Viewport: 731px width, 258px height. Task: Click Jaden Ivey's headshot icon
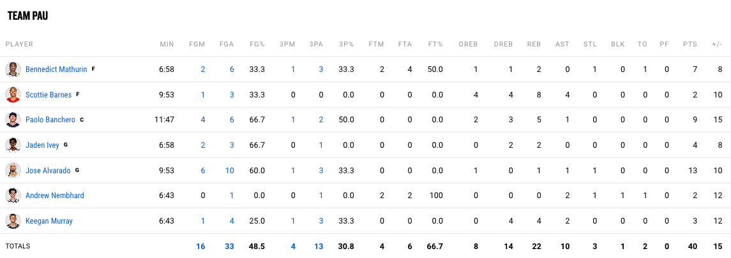pos(13,145)
